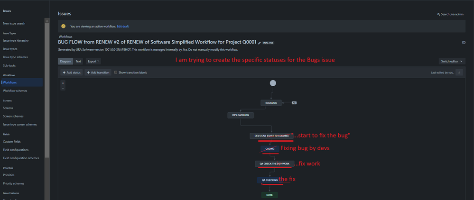Open Priorities link in sidebar
The height and width of the screenshot is (200, 474).
pyautogui.click(x=9, y=175)
